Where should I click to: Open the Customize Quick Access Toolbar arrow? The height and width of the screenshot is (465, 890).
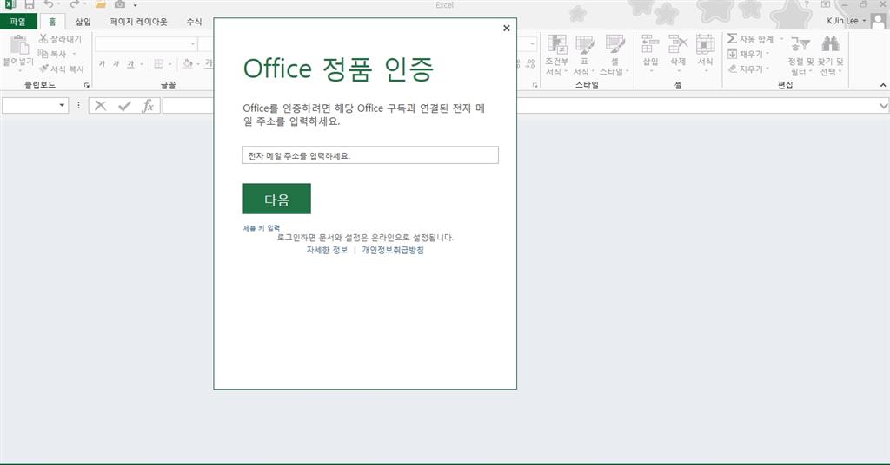tap(135, 4)
